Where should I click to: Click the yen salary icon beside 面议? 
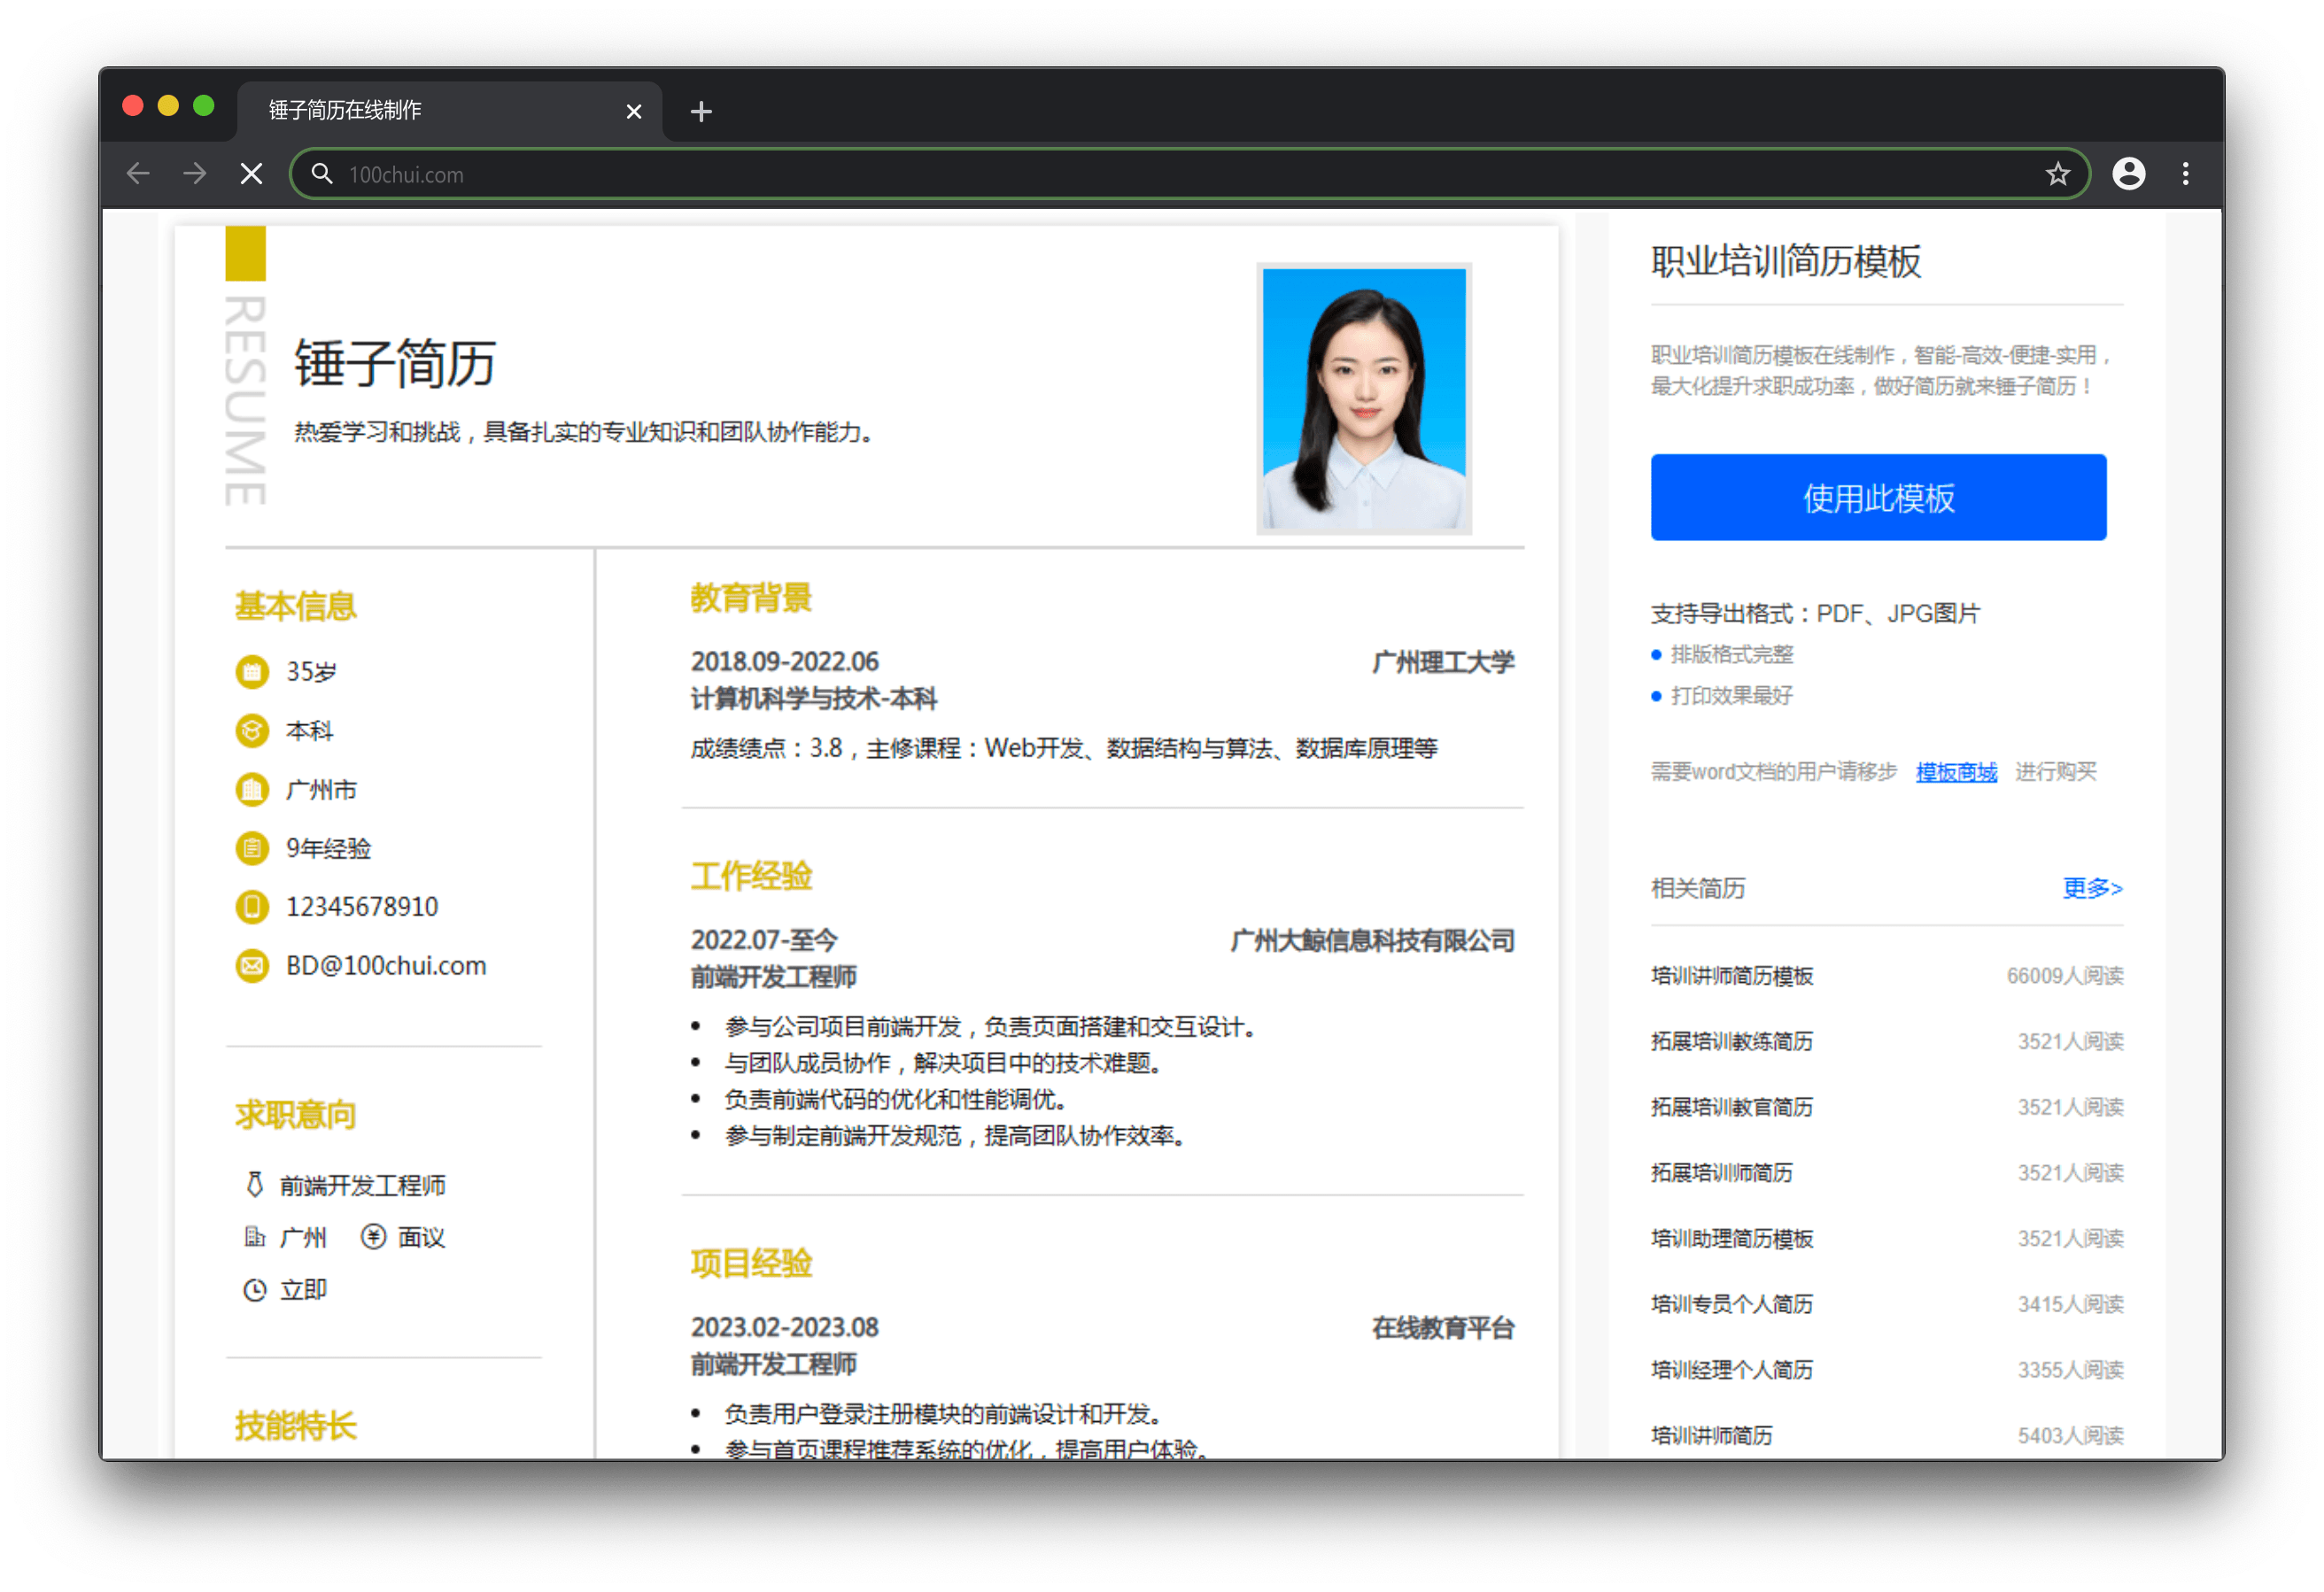click(x=373, y=1237)
